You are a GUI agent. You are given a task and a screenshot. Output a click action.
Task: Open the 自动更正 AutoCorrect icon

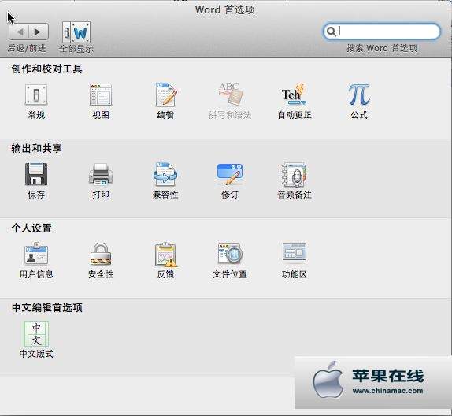point(294,94)
